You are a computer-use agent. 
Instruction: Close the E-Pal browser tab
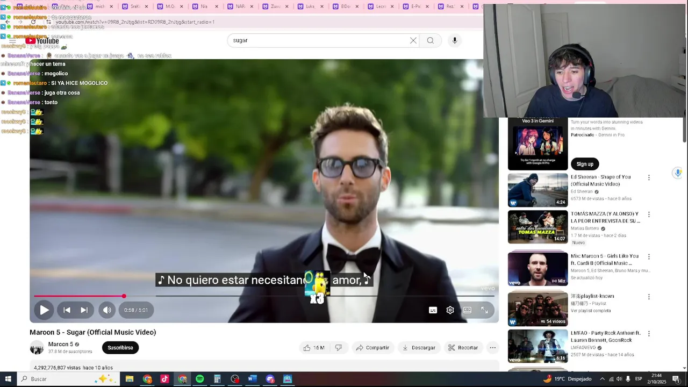tap(427, 6)
